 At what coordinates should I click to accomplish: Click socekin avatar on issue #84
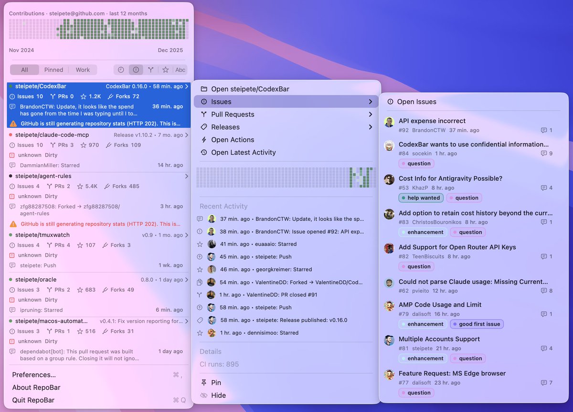[x=389, y=146]
